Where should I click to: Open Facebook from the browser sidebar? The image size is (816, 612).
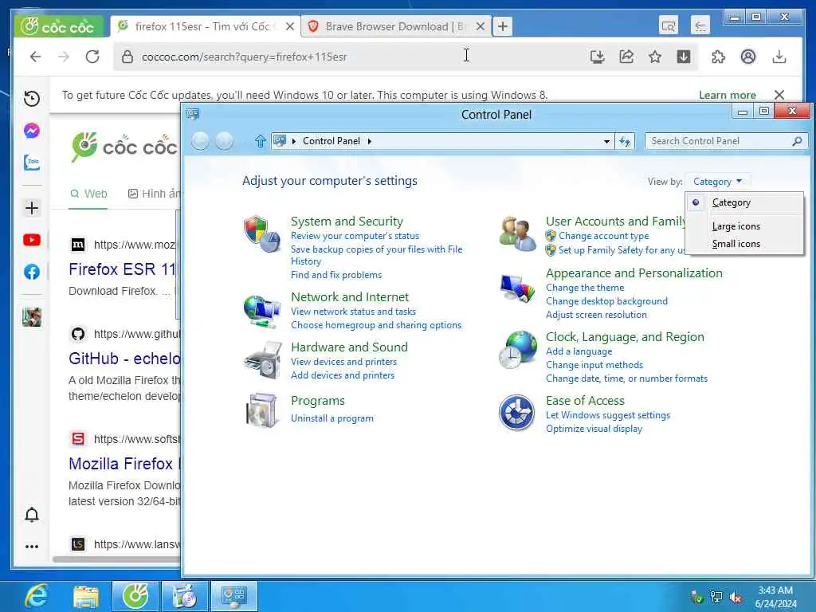click(32, 272)
